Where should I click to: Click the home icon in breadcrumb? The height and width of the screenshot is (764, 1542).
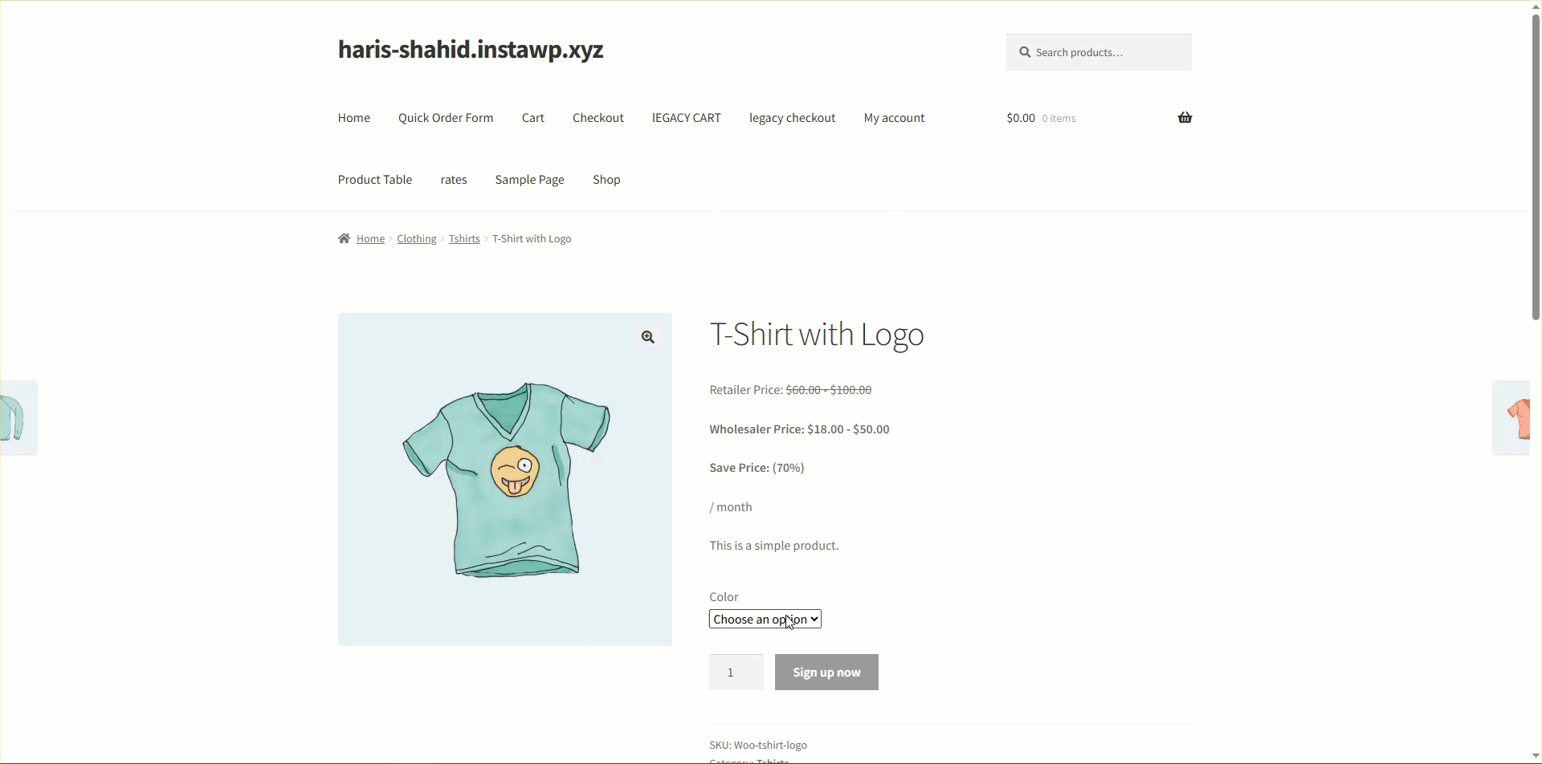pyautogui.click(x=344, y=238)
